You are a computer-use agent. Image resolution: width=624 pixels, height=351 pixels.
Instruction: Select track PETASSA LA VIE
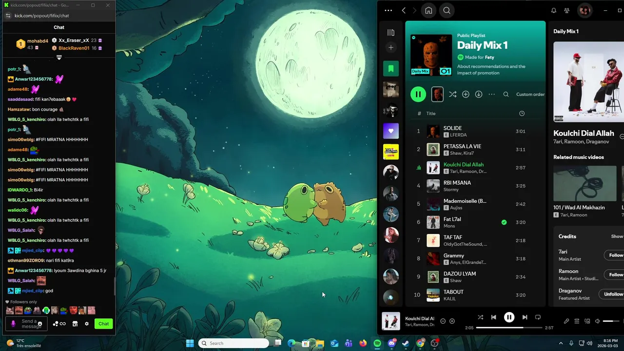[476, 149]
